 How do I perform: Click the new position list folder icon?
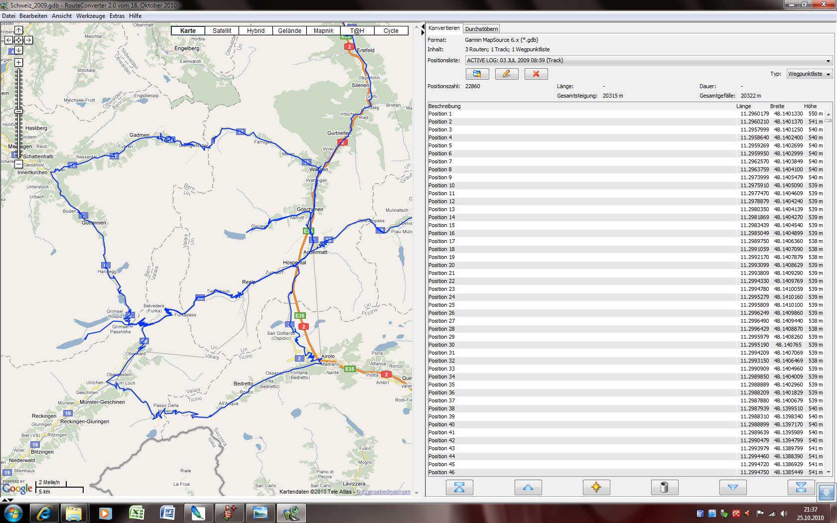(477, 74)
